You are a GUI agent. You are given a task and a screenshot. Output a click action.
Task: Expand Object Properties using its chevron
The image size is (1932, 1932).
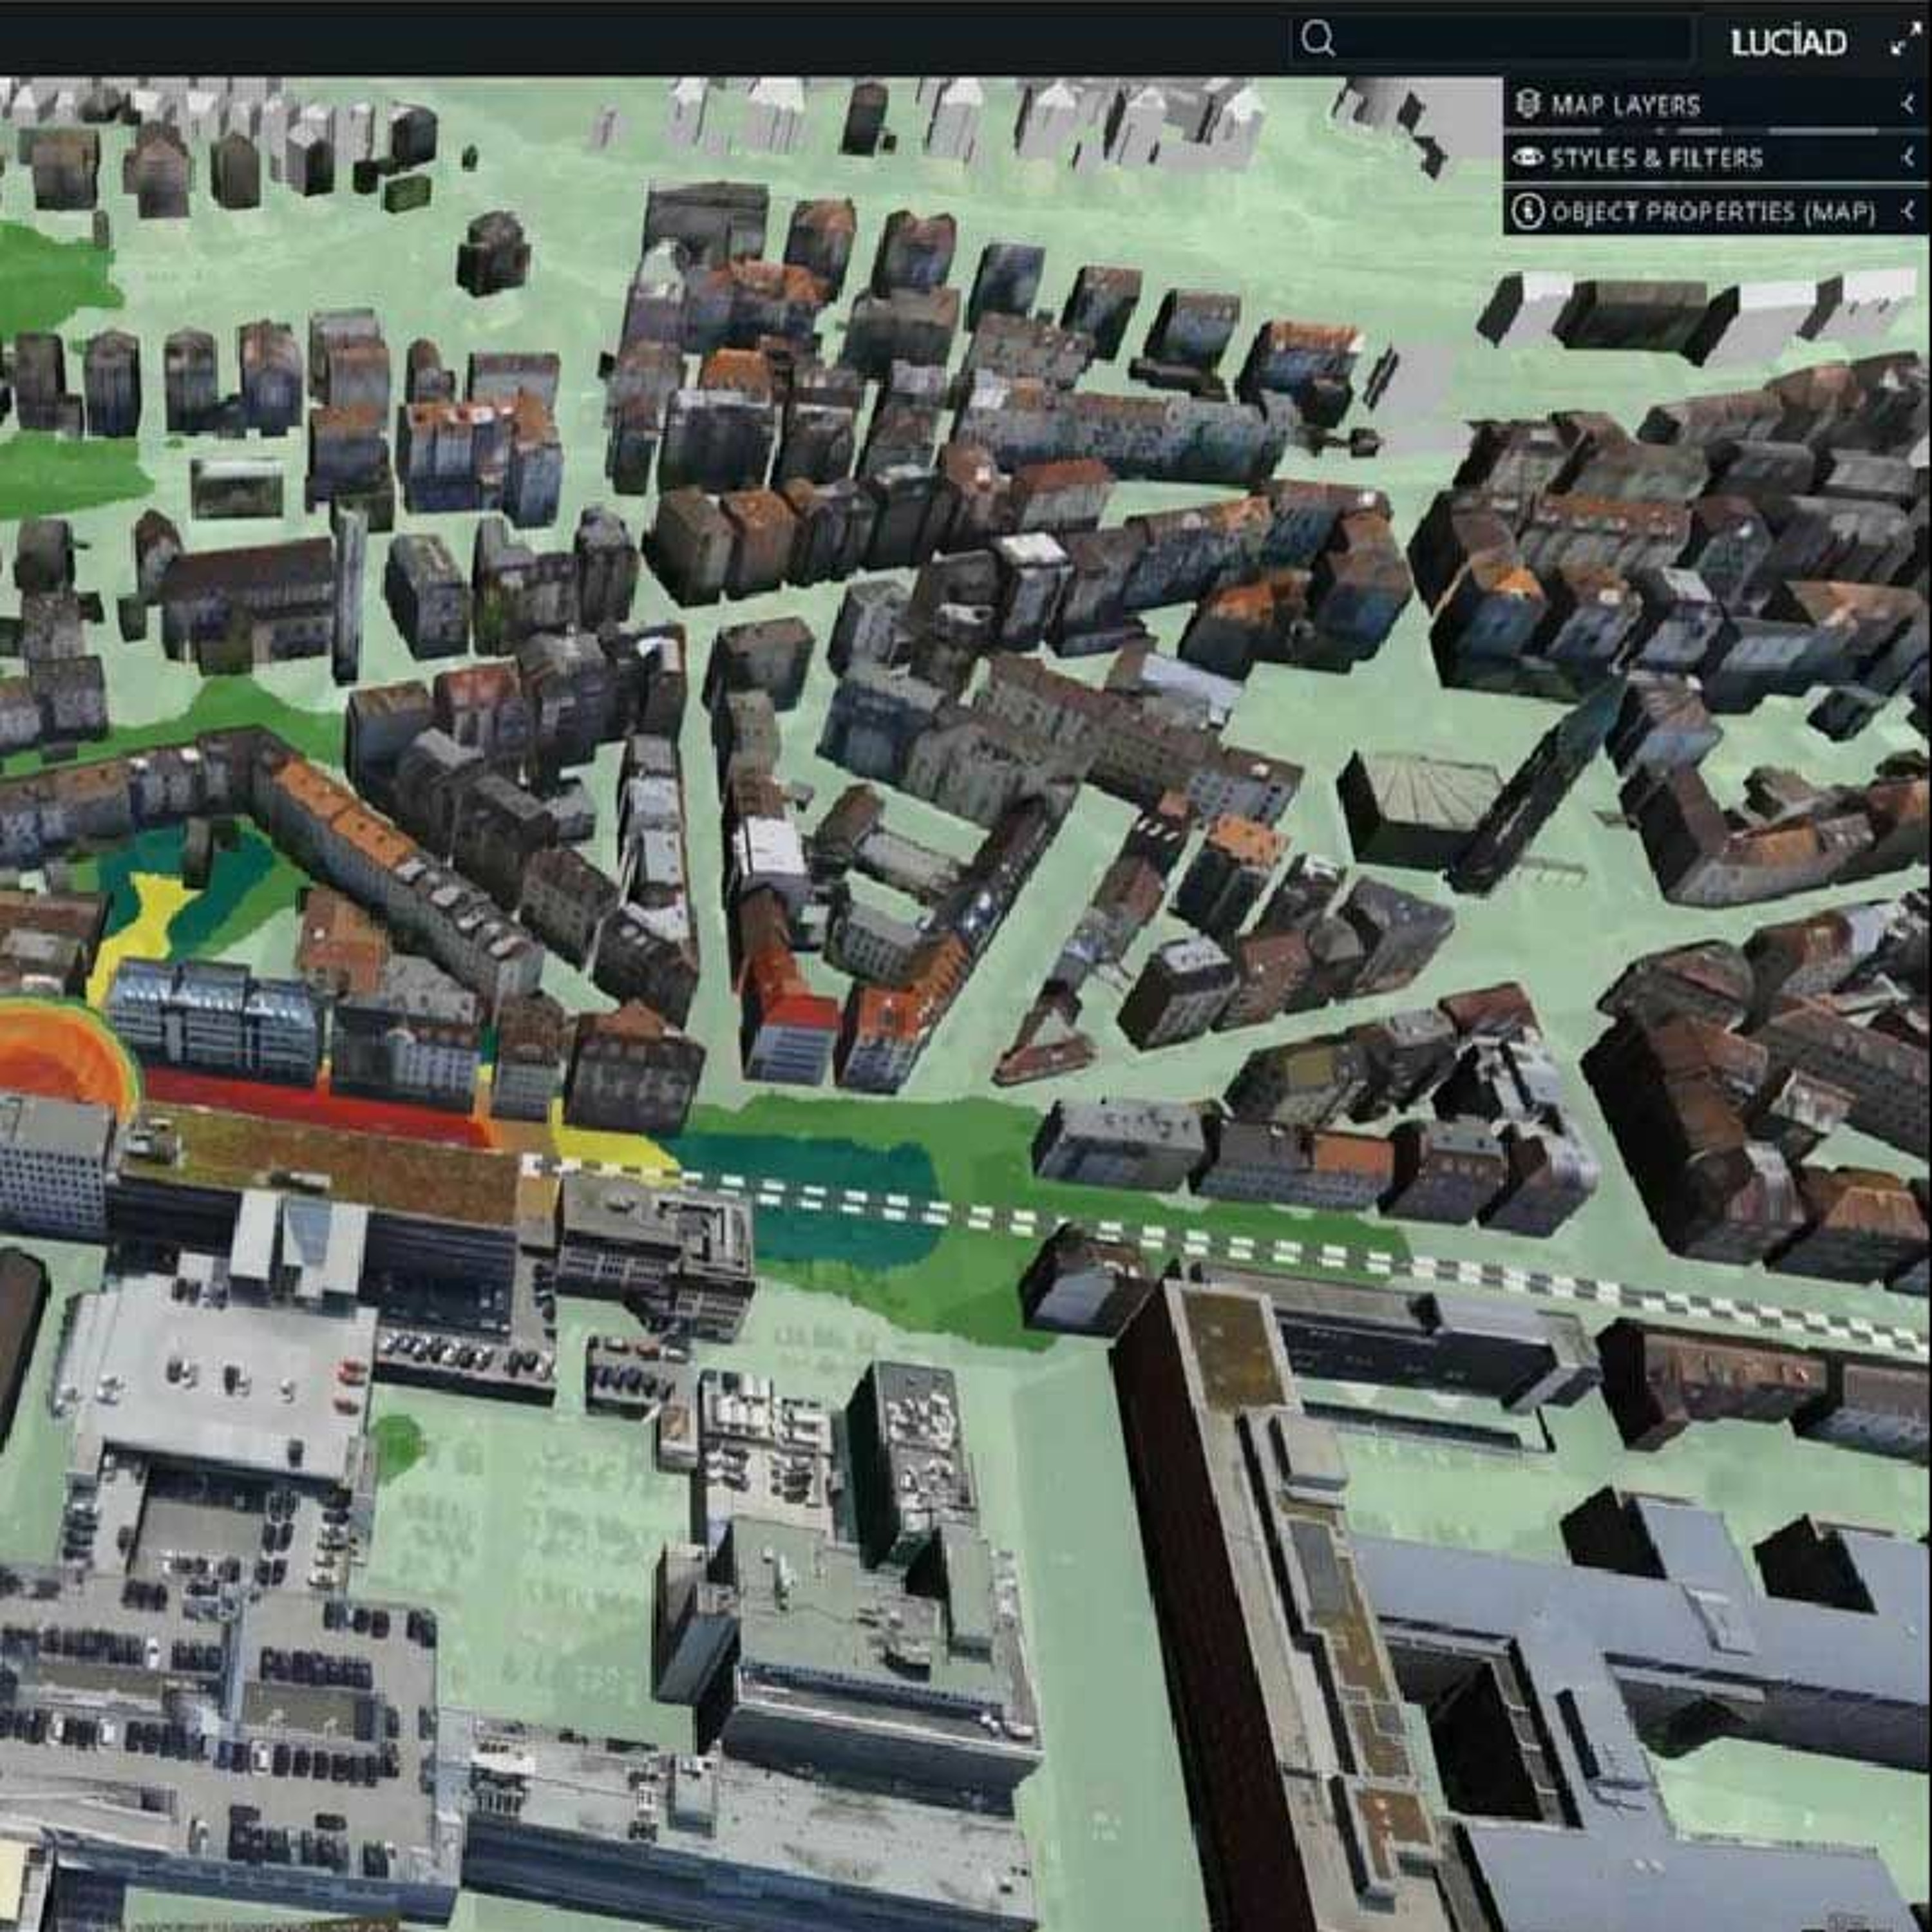click(x=1908, y=211)
